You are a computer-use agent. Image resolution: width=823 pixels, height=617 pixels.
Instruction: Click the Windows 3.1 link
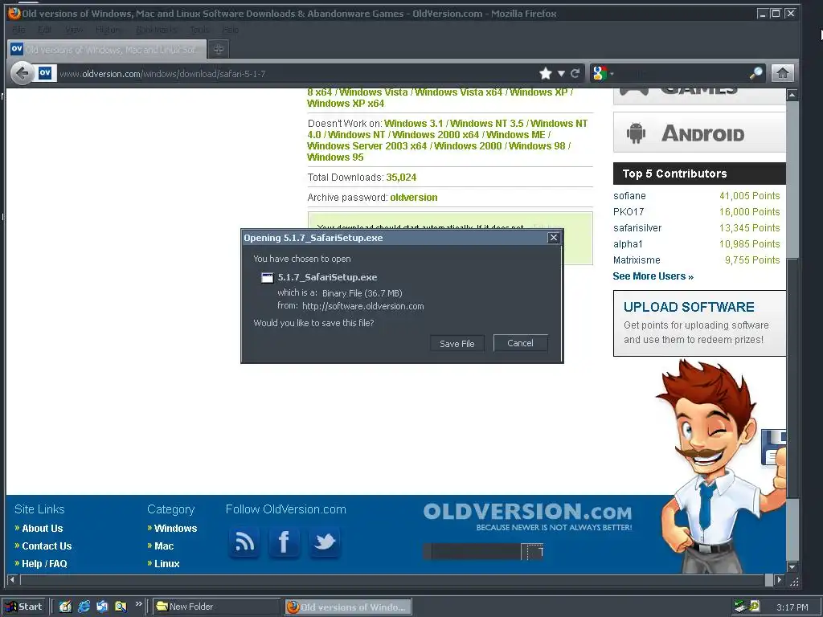coord(414,123)
